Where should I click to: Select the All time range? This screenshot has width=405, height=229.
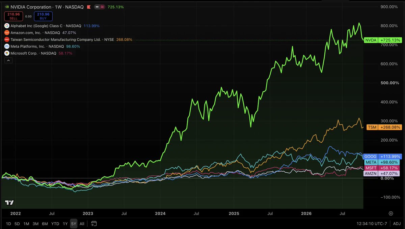pos(82,224)
